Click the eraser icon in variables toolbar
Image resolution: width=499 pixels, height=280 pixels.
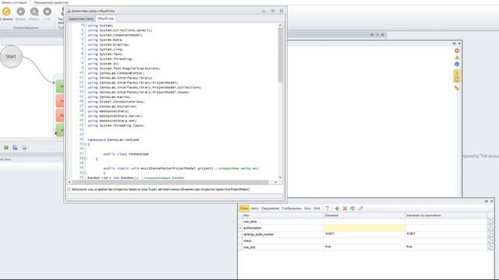(x=360, y=208)
